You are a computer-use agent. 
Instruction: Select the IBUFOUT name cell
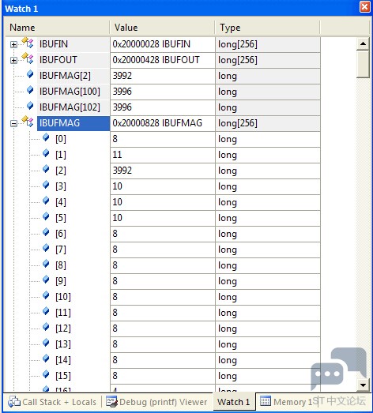[x=73, y=60]
